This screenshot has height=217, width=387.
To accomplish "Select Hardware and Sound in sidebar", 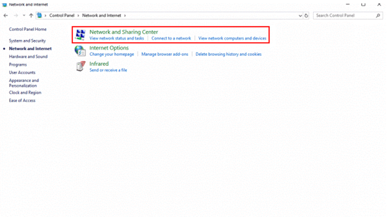I will click(x=28, y=56).
